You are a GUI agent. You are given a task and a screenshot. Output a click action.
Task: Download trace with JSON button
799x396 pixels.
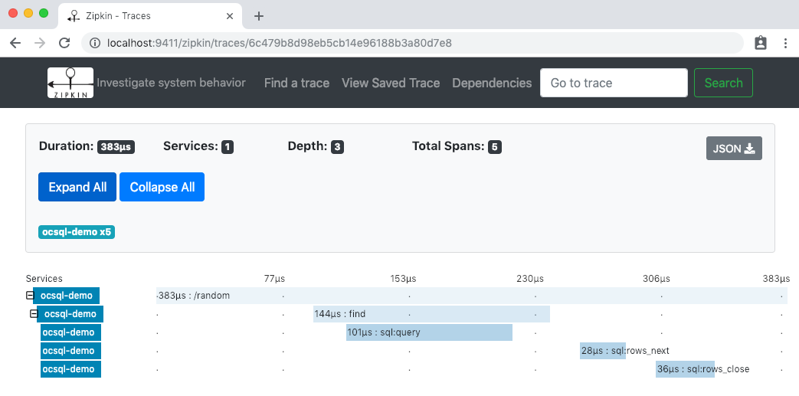pyautogui.click(x=734, y=149)
